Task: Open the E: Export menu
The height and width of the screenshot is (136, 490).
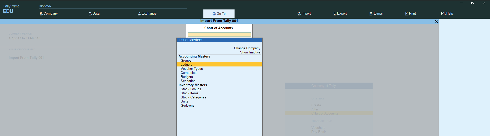Action: (340, 14)
